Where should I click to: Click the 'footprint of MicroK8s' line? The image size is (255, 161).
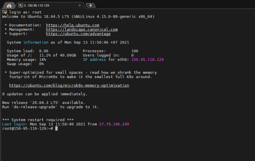coord(80,77)
